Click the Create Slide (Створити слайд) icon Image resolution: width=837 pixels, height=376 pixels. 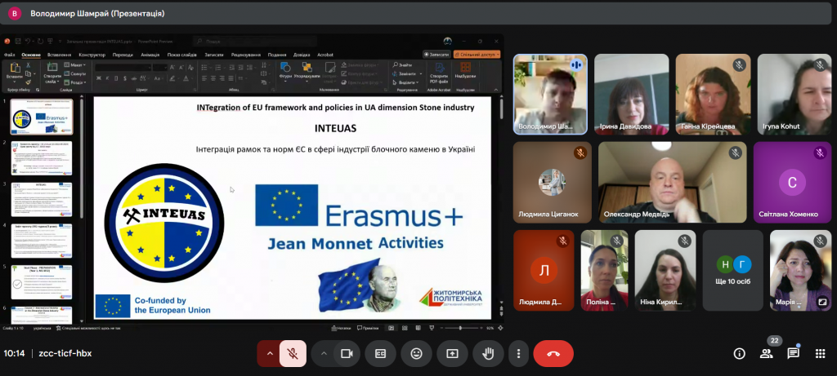pyautogui.click(x=52, y=69)
